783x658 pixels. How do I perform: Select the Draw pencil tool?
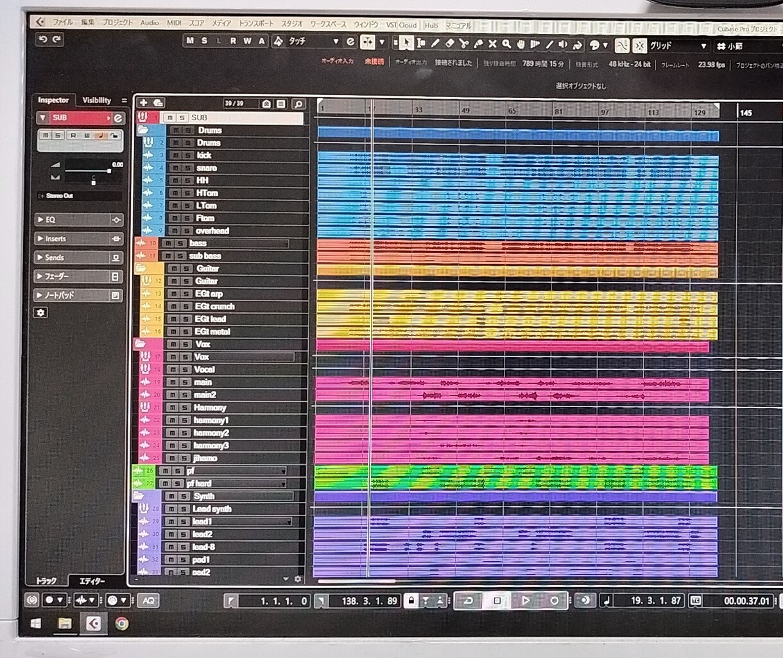(435, 44)
